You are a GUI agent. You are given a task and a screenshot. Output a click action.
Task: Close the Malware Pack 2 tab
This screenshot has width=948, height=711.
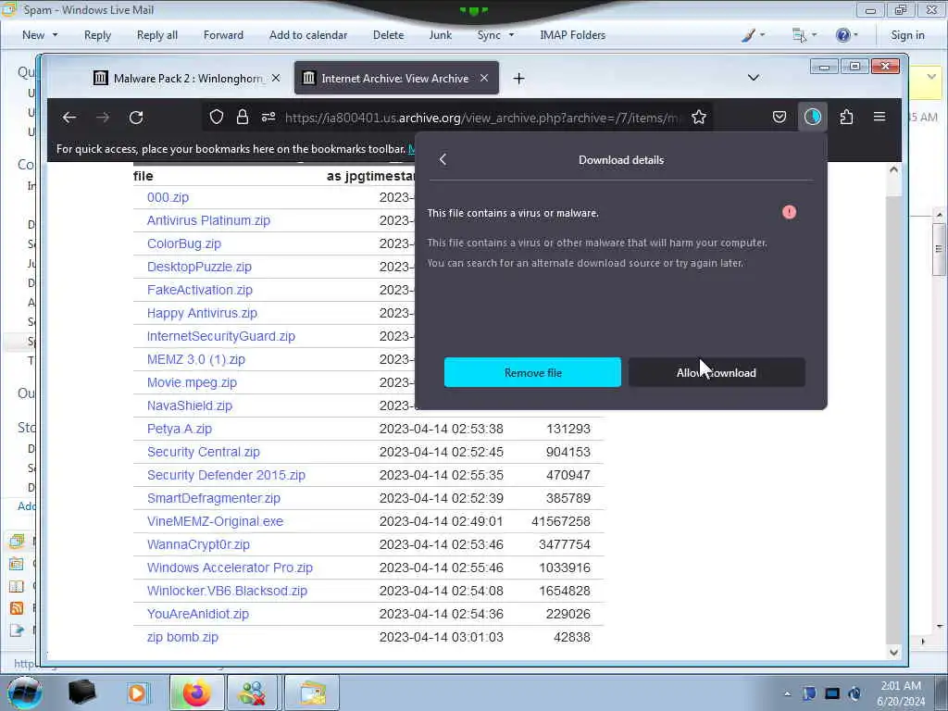coord(276,78)
